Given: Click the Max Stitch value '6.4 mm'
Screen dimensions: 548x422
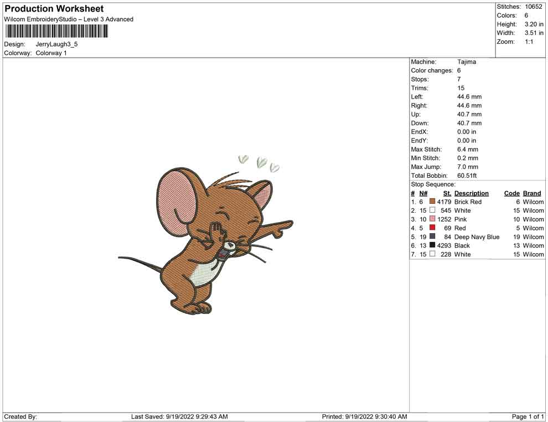Looking at the screenshot, I should click(468, 150).
